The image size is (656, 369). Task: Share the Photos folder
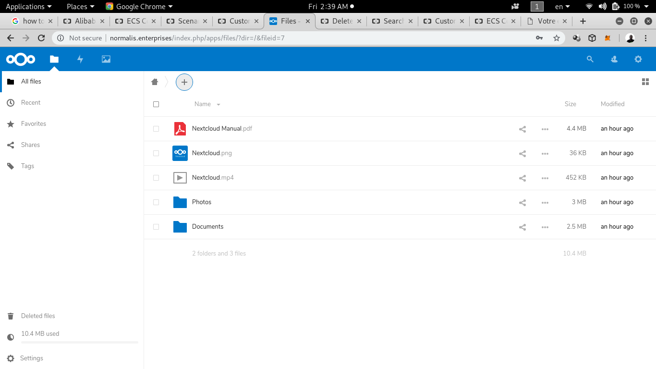pyautogui.click(x=522, y=202)
